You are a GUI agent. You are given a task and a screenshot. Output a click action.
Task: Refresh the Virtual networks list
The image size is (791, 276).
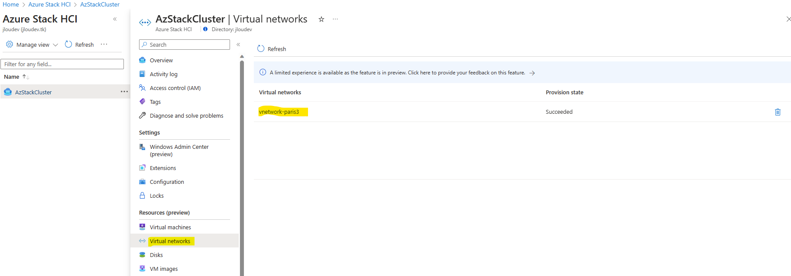(272, 49)
